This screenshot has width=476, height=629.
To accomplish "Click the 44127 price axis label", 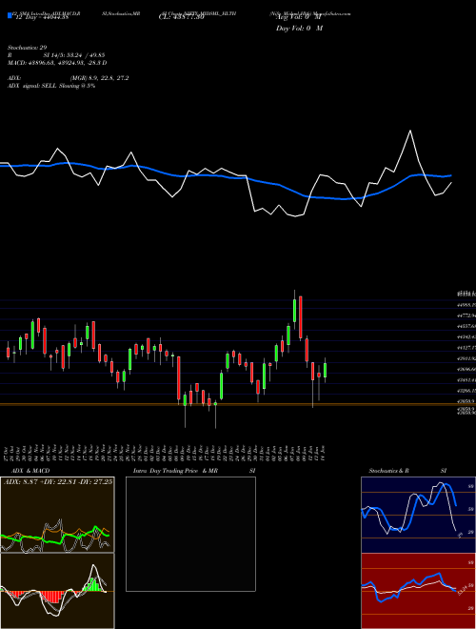I will pos(466,348).
